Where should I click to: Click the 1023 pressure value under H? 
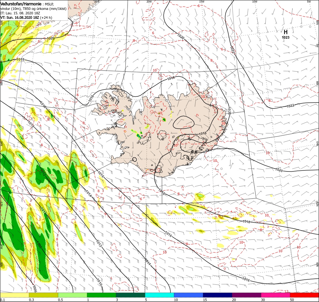tap(286, 37)
